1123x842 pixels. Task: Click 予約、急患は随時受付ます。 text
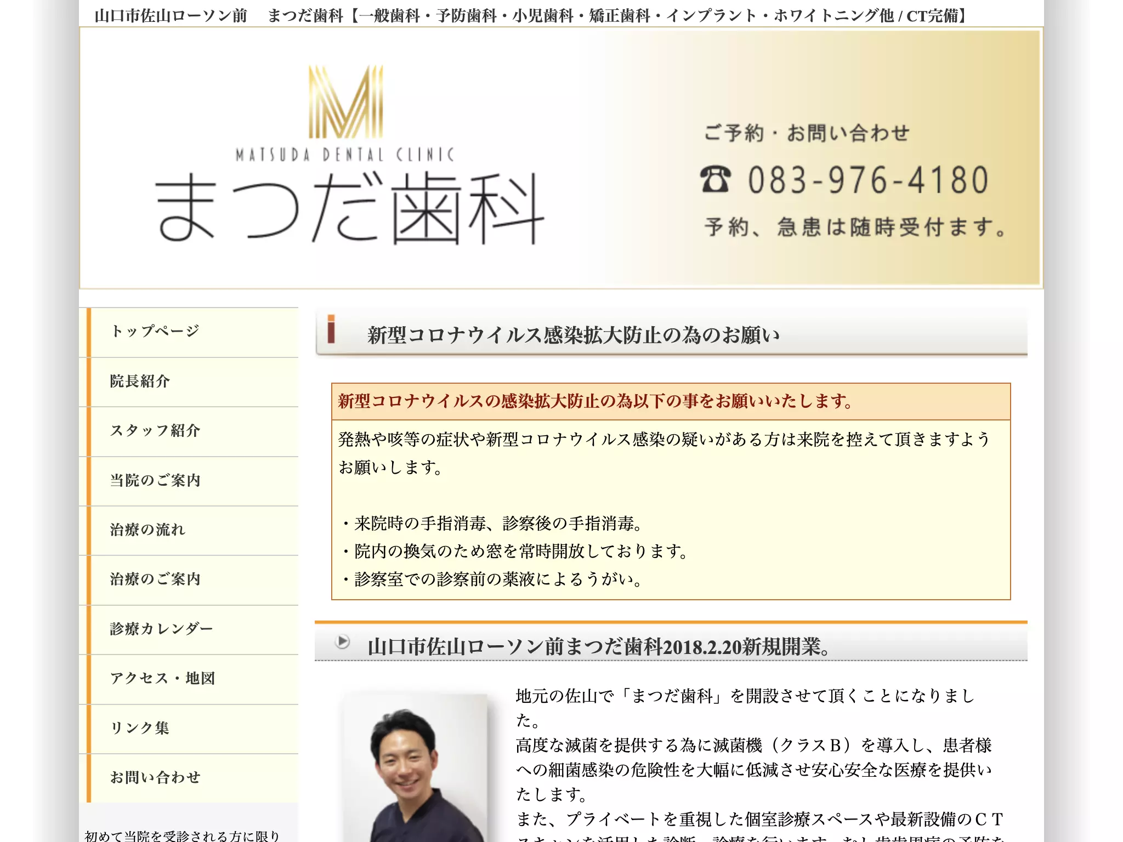856,227
